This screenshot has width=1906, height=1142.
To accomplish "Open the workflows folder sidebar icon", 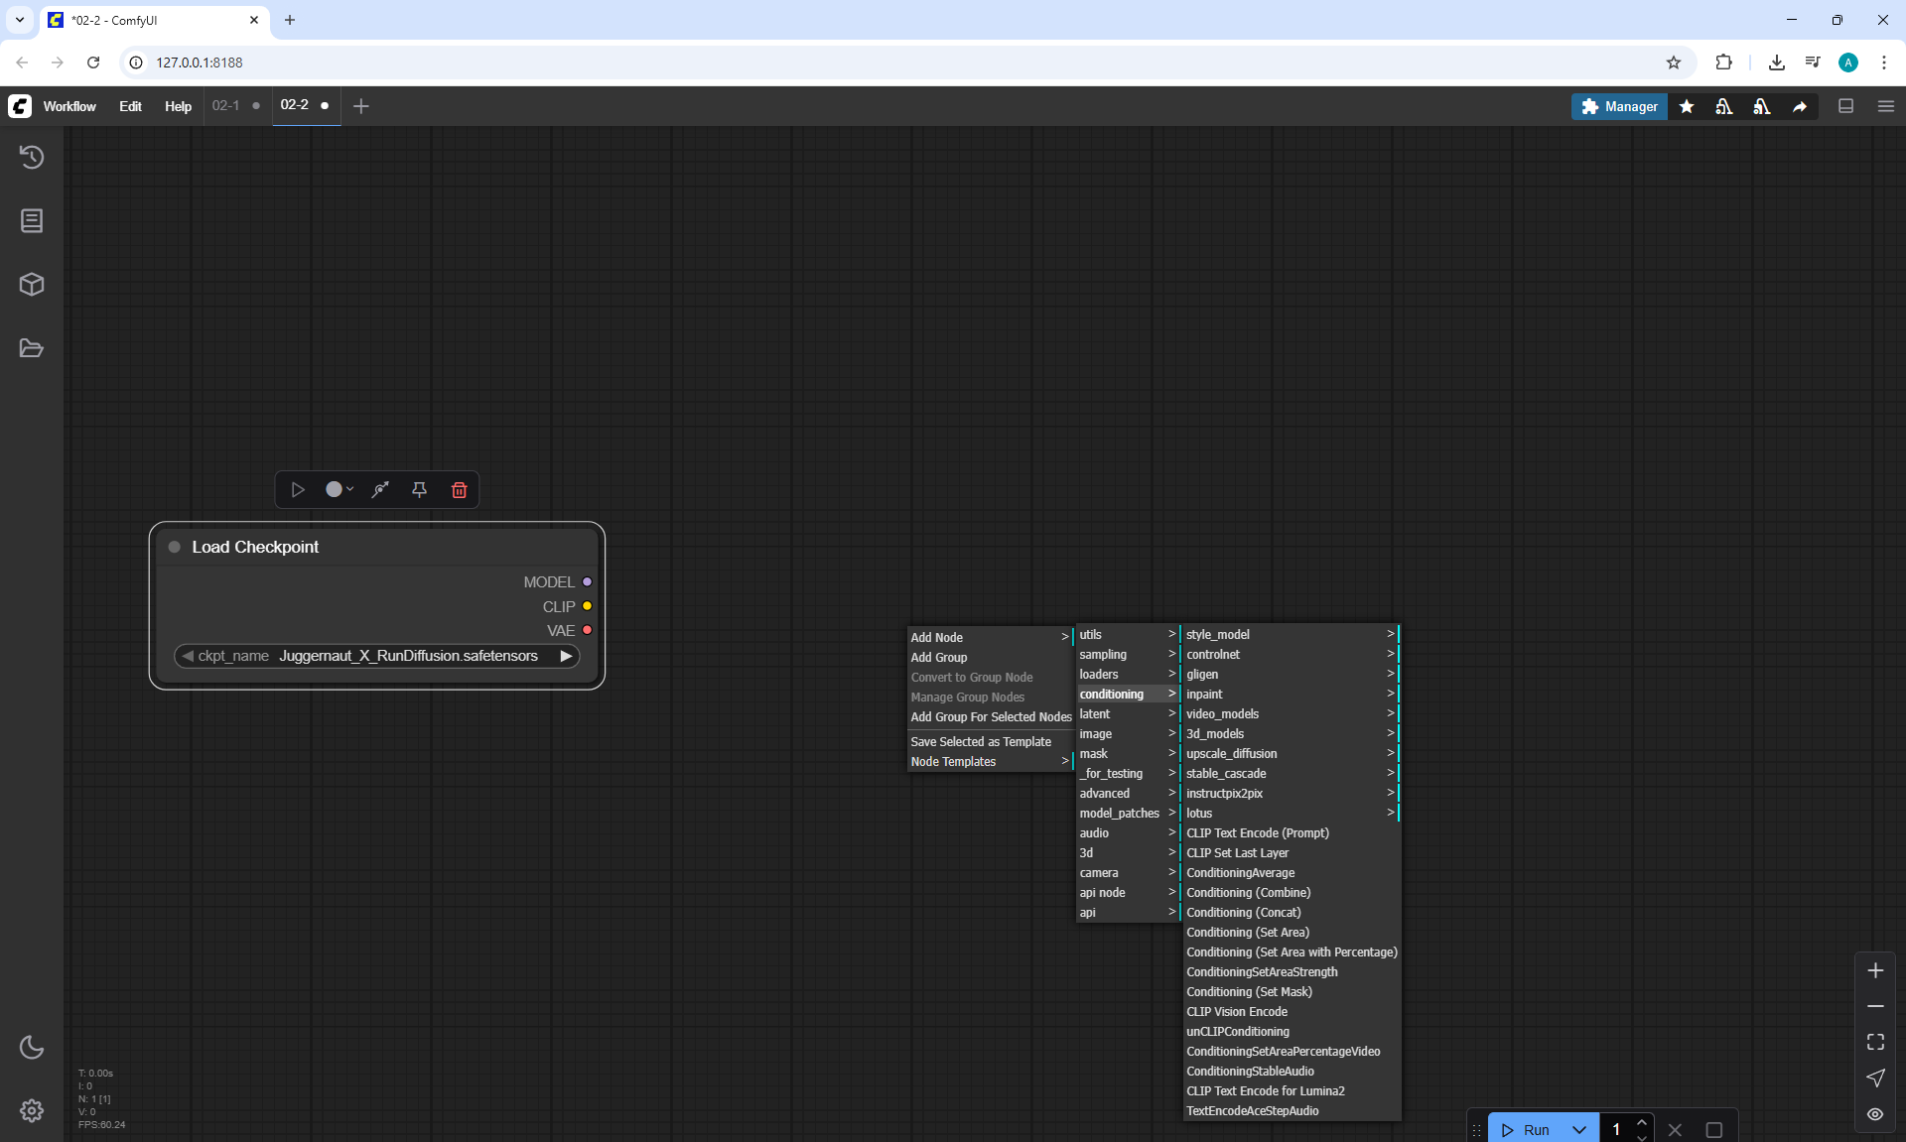I will pos(32,348).
